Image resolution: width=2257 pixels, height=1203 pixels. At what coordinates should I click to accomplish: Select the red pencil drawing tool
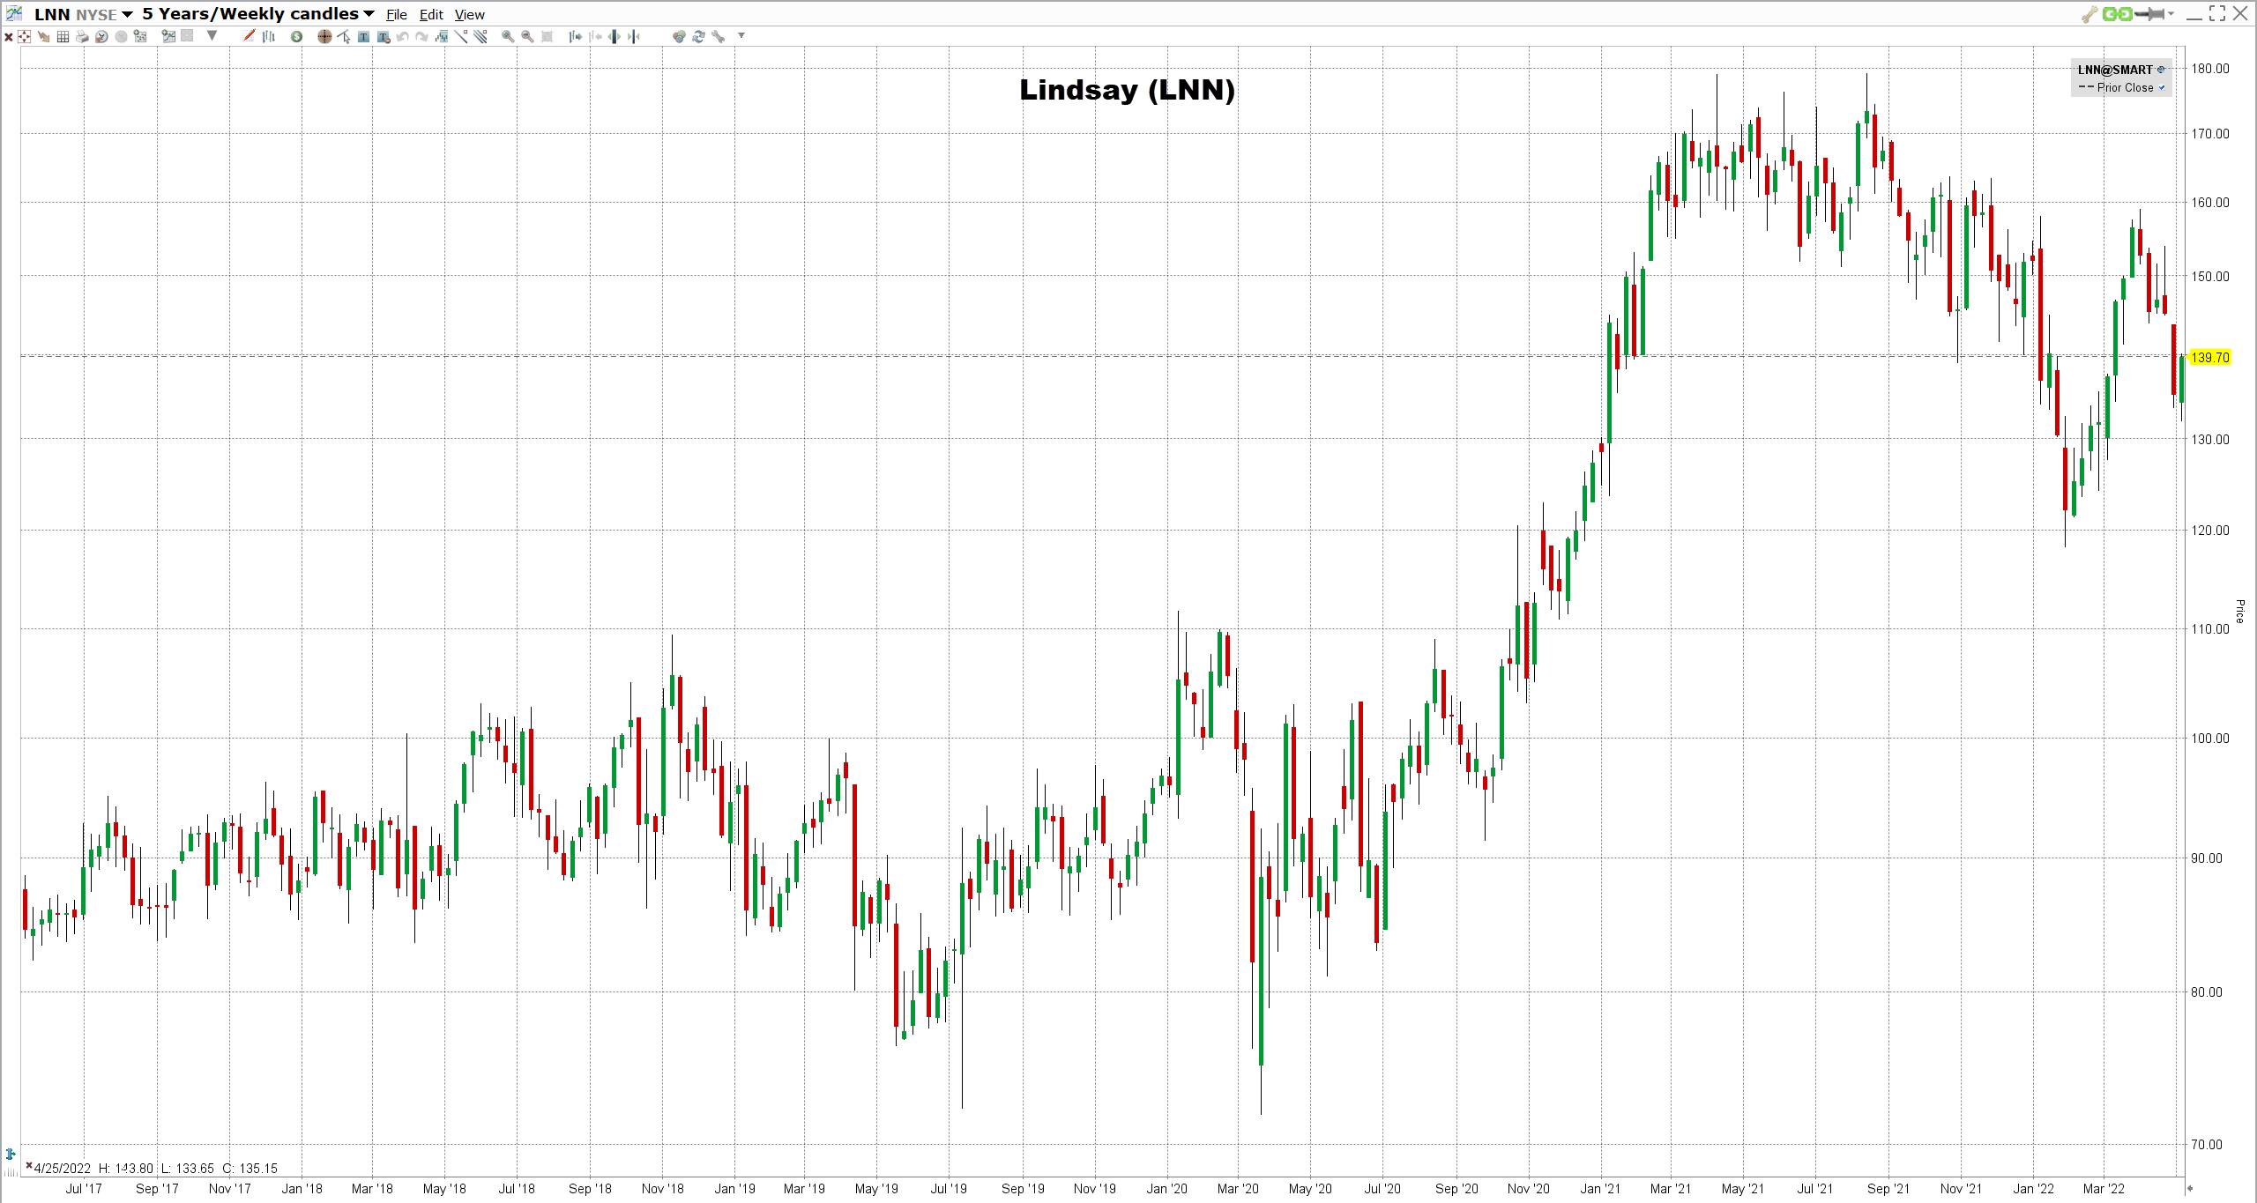coord(249,36)
